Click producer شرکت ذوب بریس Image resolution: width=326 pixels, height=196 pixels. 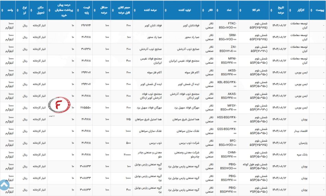click(189, 143)
